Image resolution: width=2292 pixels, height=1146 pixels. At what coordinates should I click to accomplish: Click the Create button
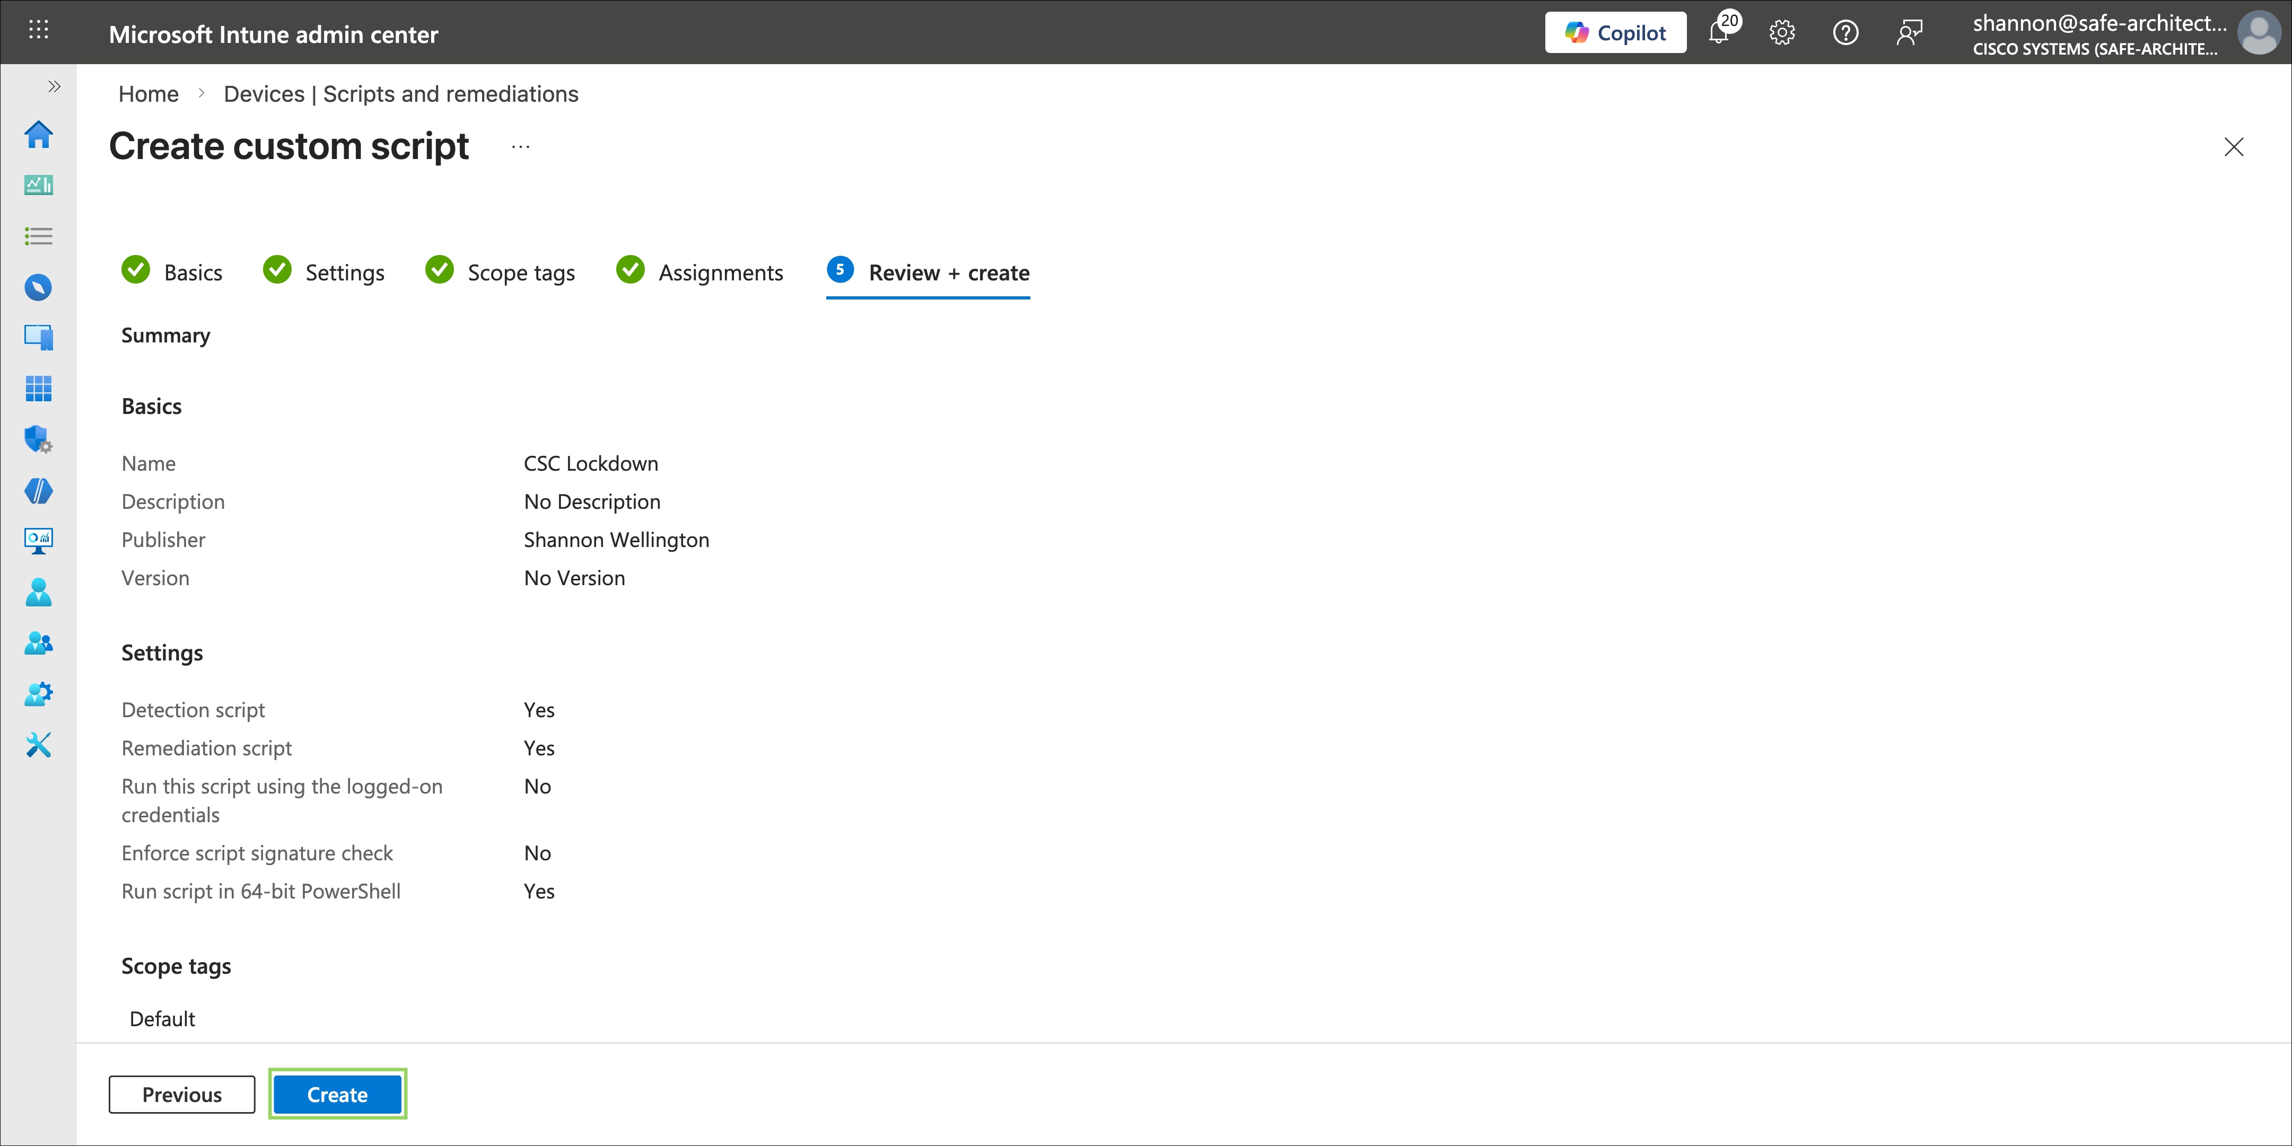pyautogui.click(x=337, y=1095)
